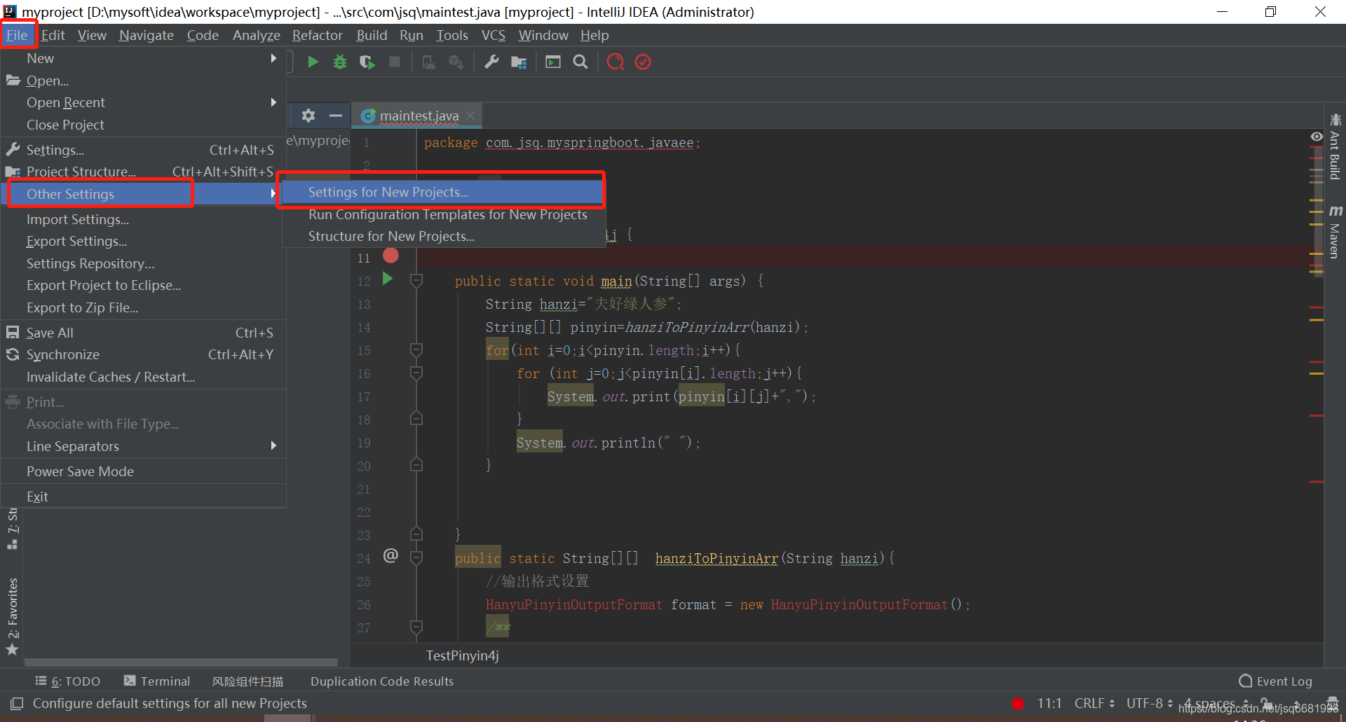
Task: Start the Debug bug icon
Action: [x=340, y=62]
